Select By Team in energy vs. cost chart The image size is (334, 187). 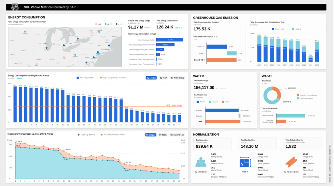pyautogui.click(x=163, y=135)
